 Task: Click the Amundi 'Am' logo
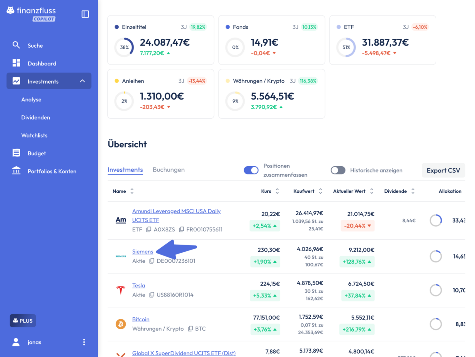click(121, 220)
